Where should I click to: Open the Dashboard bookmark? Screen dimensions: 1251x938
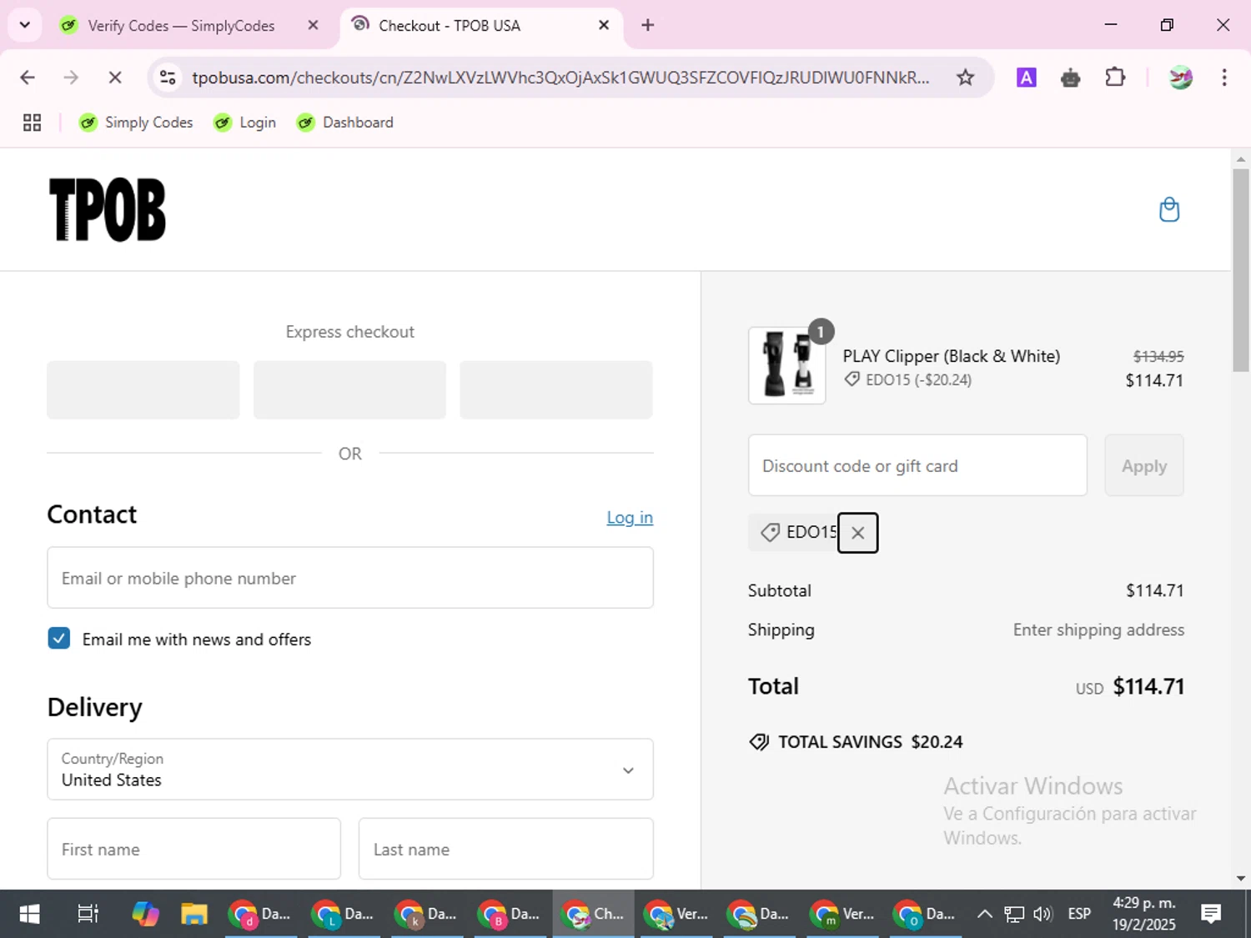[x=345, y=123]
